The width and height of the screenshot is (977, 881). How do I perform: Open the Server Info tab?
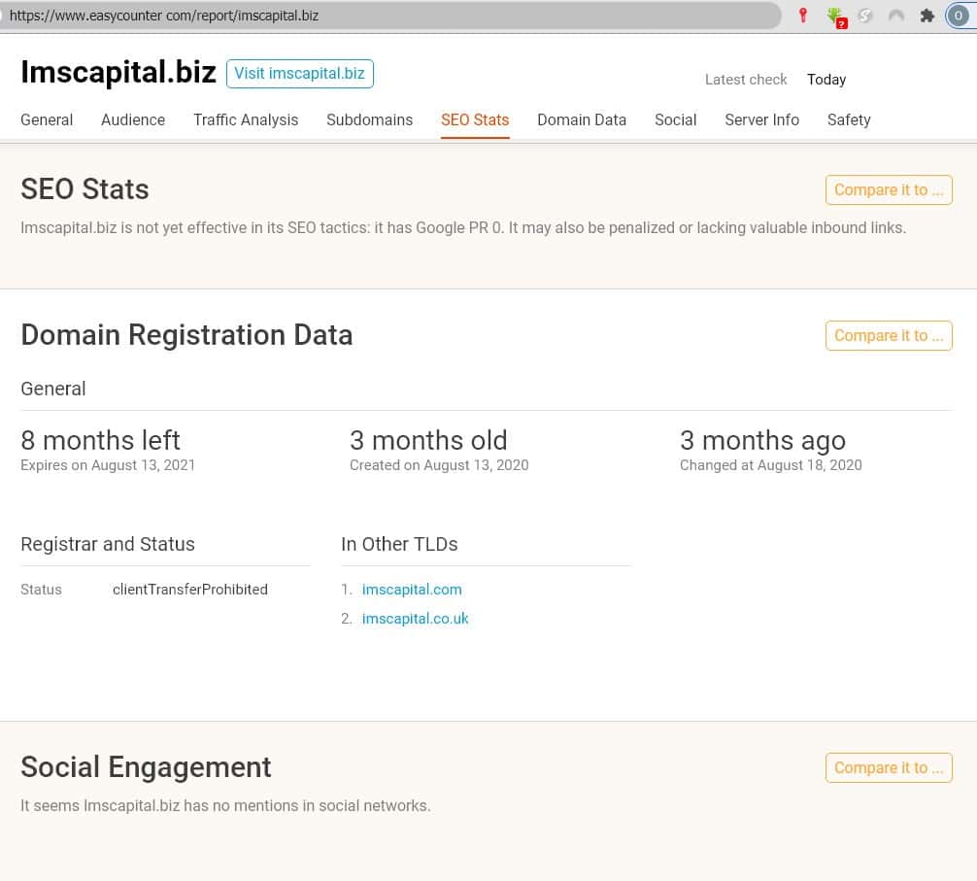click(x=761, y=119)
